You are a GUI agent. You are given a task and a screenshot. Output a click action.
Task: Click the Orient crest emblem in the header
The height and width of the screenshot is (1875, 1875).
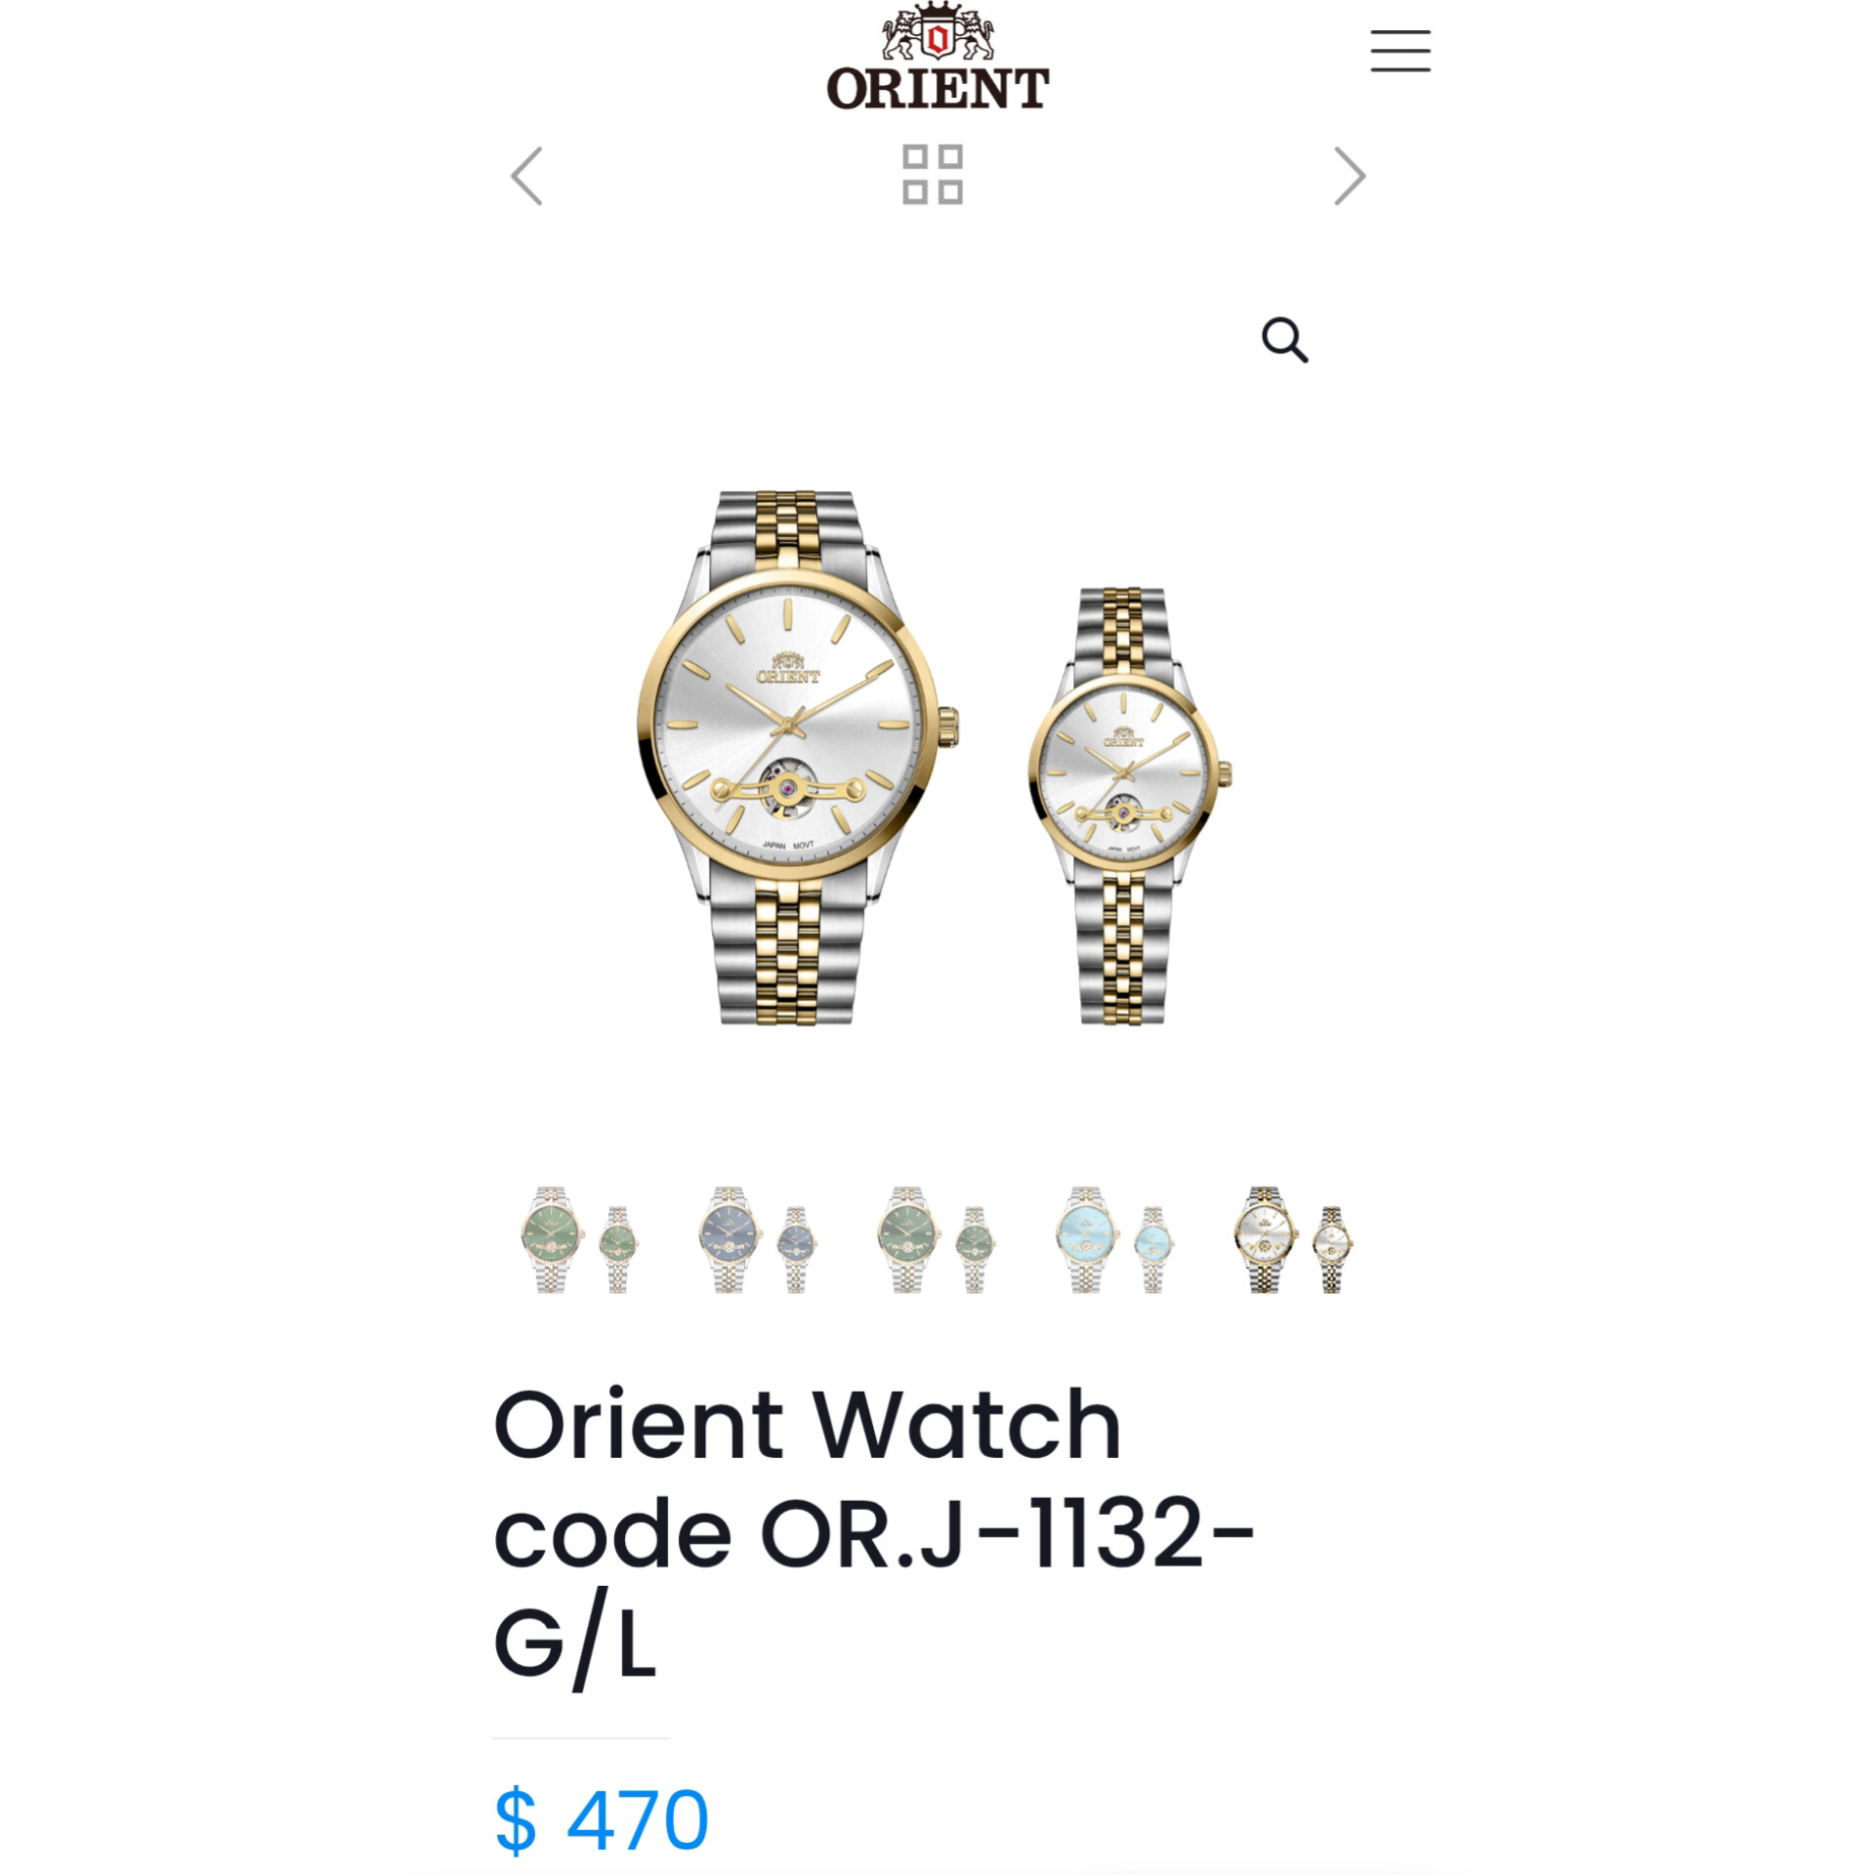pos(937,33)
